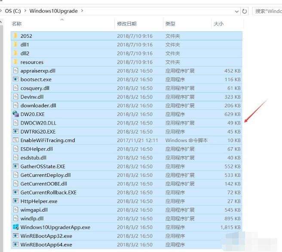This screenshot has height=252, width=282.
Task: Click the date 2017/11/21 12:11
Action: (138, 140)
